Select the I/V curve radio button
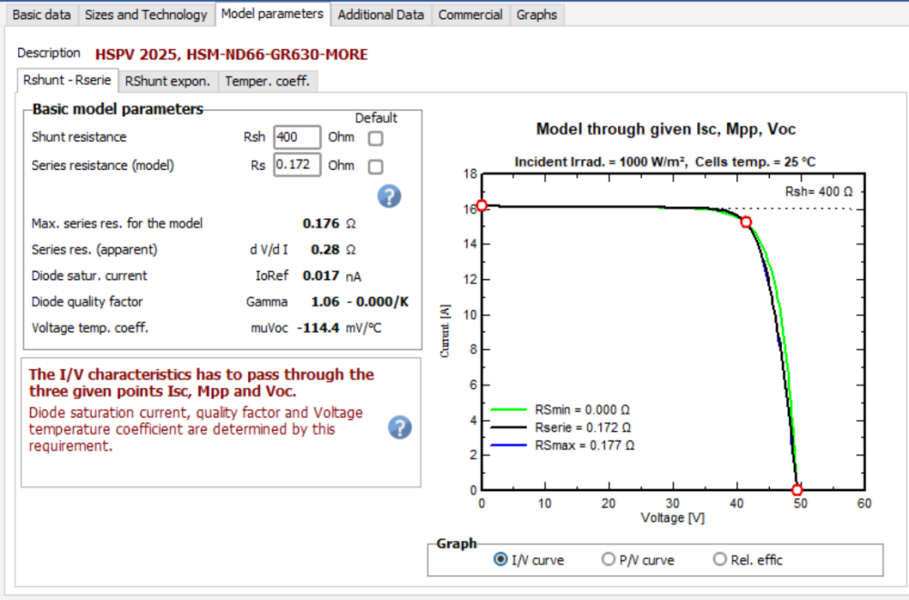 pos(501,560)
